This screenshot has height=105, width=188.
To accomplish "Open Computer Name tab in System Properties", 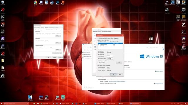I will [37, 28].
